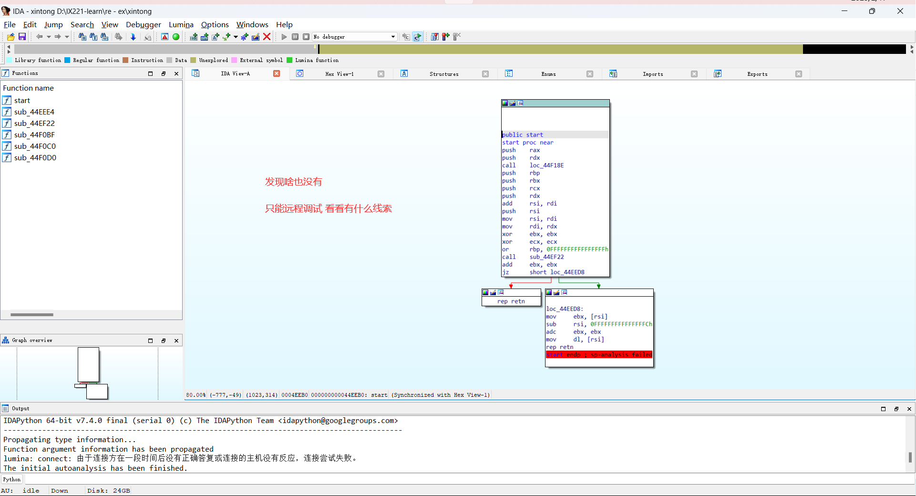Screen dimensions: 916x496
Task: Open the Options menu
Action: point(215,25)
